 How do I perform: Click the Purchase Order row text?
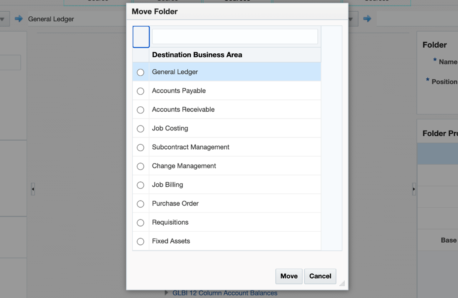click(175, 203)
